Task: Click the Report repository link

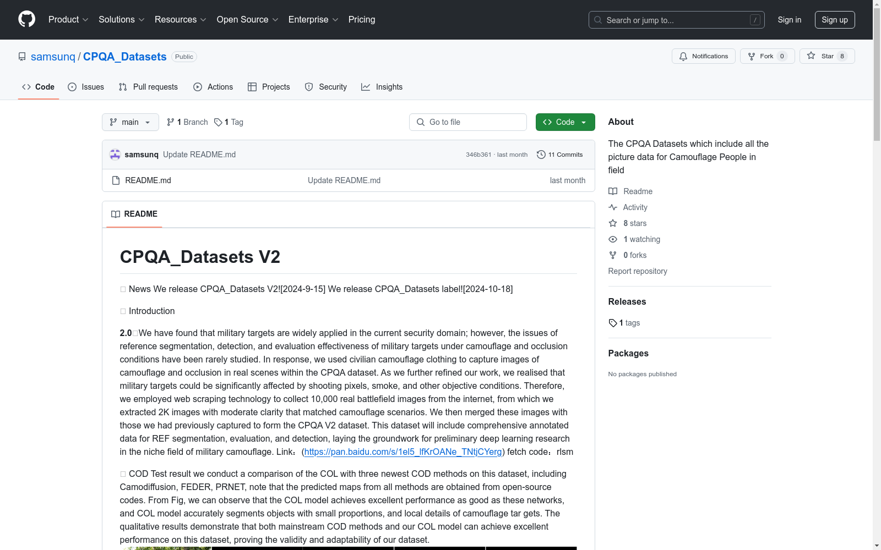Action: 638,271
